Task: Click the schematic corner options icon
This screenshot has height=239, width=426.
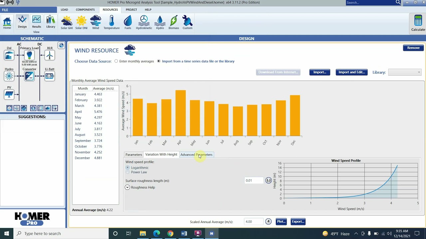Action: click(x=61, y=45)
